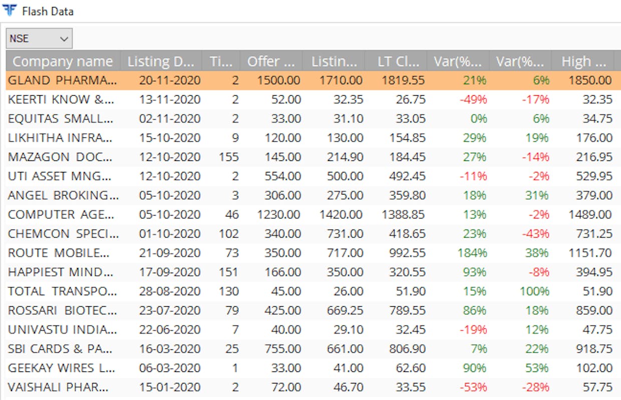Click the High column header
621x400 pixels.
583,62
